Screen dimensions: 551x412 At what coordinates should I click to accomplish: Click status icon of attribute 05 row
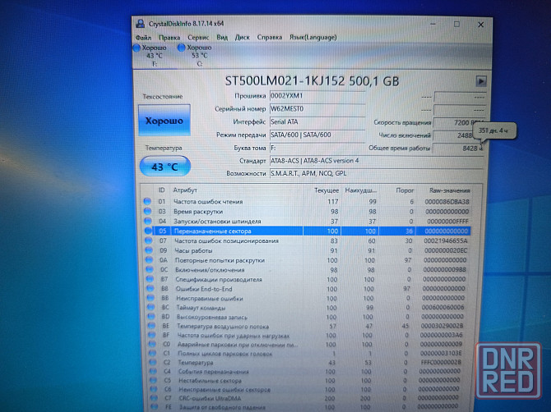click(148, 231)
